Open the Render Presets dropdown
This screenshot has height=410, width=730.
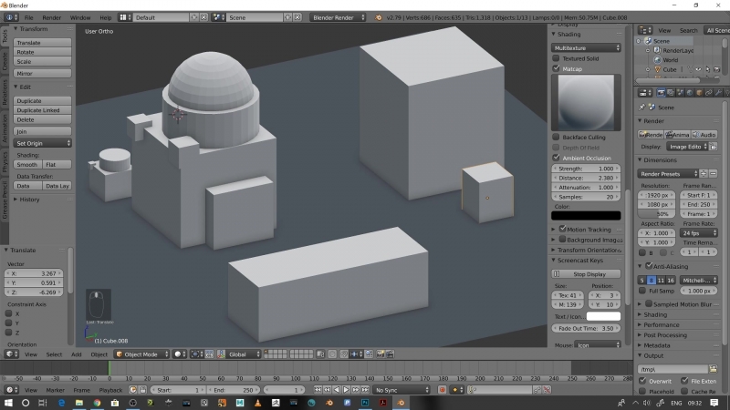pyautogui.click(x=668, y=174)
